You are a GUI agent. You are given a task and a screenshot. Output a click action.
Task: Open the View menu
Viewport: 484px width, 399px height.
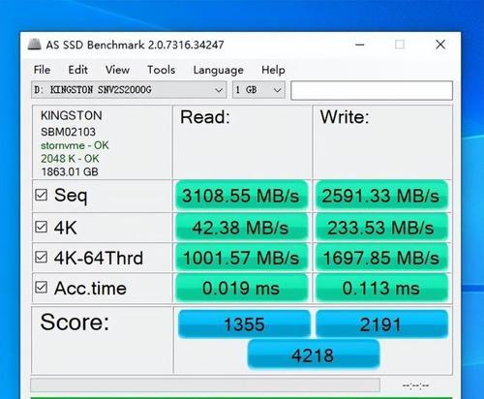click(117, 70)
